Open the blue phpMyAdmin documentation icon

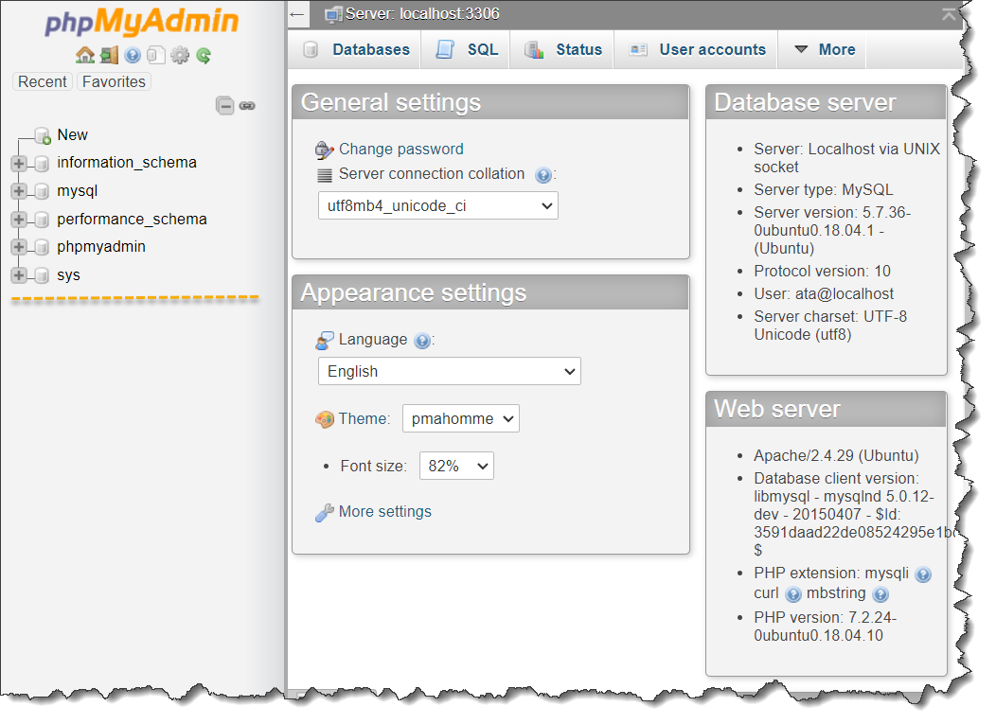pos(133,55)
